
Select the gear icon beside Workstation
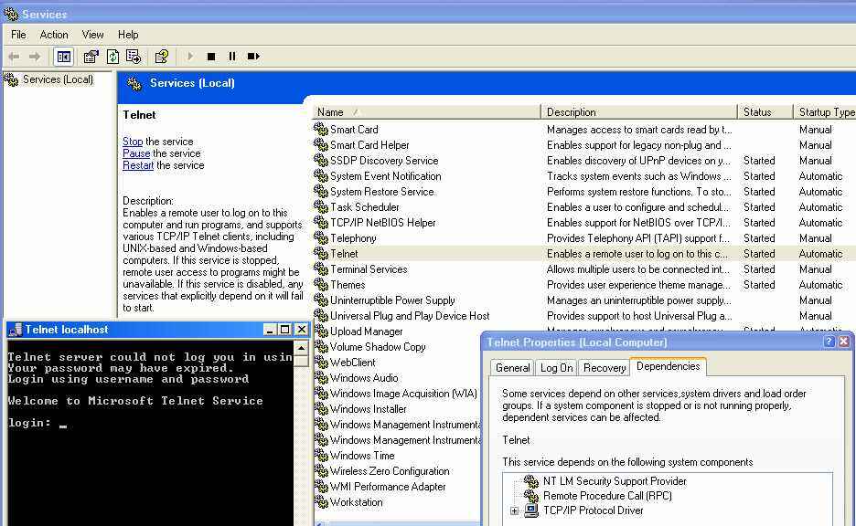point(321,502)
